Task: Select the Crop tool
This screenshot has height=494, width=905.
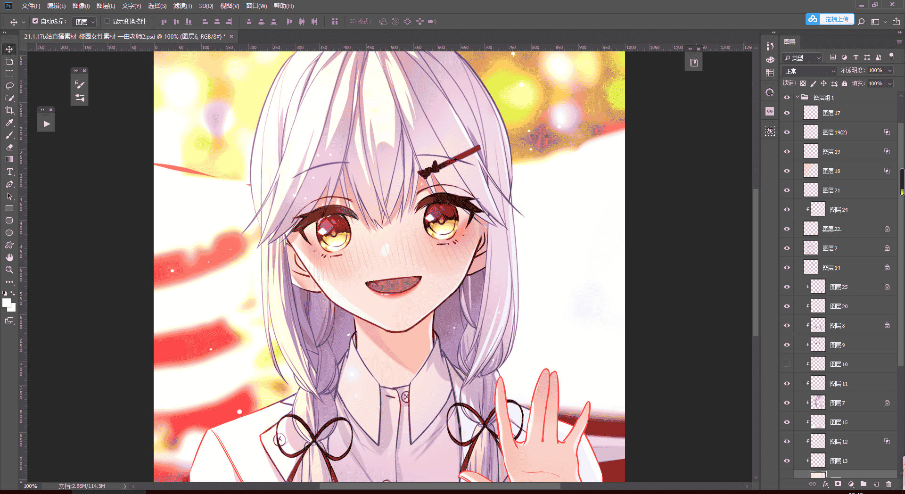Action: (9, 110)
